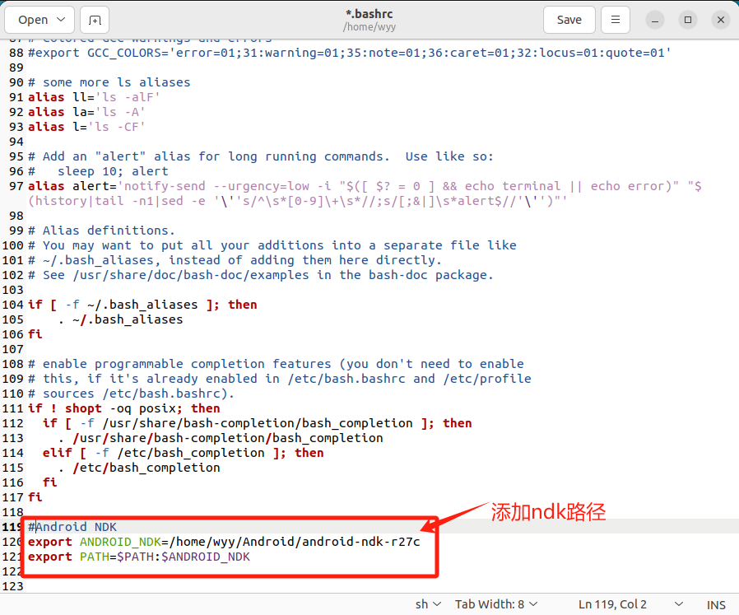Open the hamburger menu
This screenshot has width=739, height=615.
[x=616, y=20]
